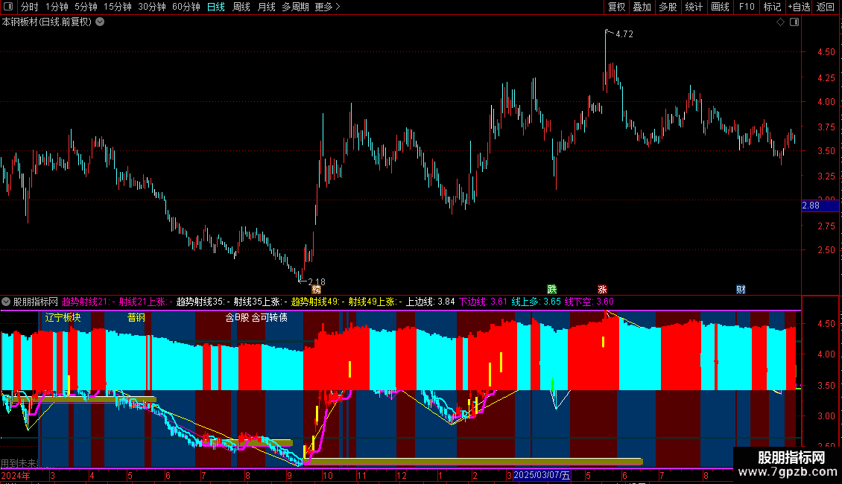Click the 叠加 overlay button
Viewport: 842px width, 484px height.
pos(642,7)
